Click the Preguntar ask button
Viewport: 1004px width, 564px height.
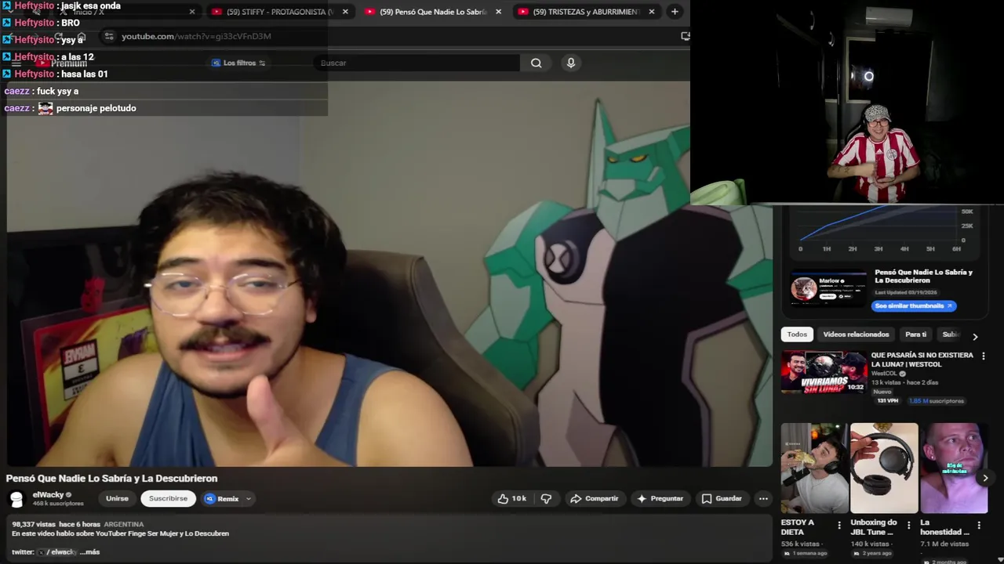coord(660,498)
